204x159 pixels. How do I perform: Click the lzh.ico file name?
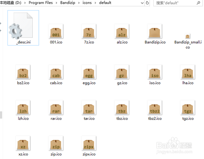(x=23, y=119)
